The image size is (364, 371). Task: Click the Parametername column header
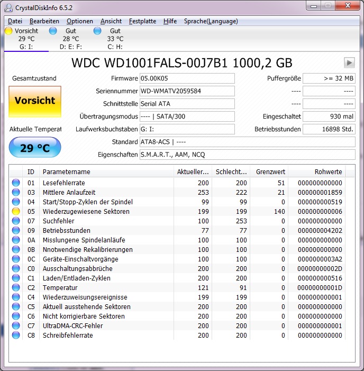(106, 172)
